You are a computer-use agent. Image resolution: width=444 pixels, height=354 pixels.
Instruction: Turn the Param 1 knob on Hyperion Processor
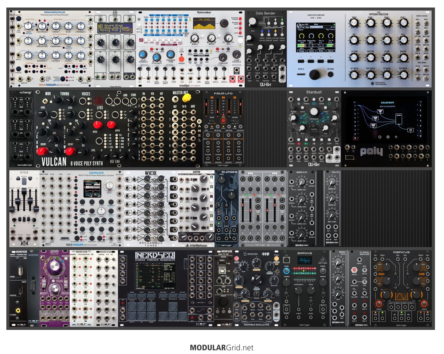click(x=354, y=23)
